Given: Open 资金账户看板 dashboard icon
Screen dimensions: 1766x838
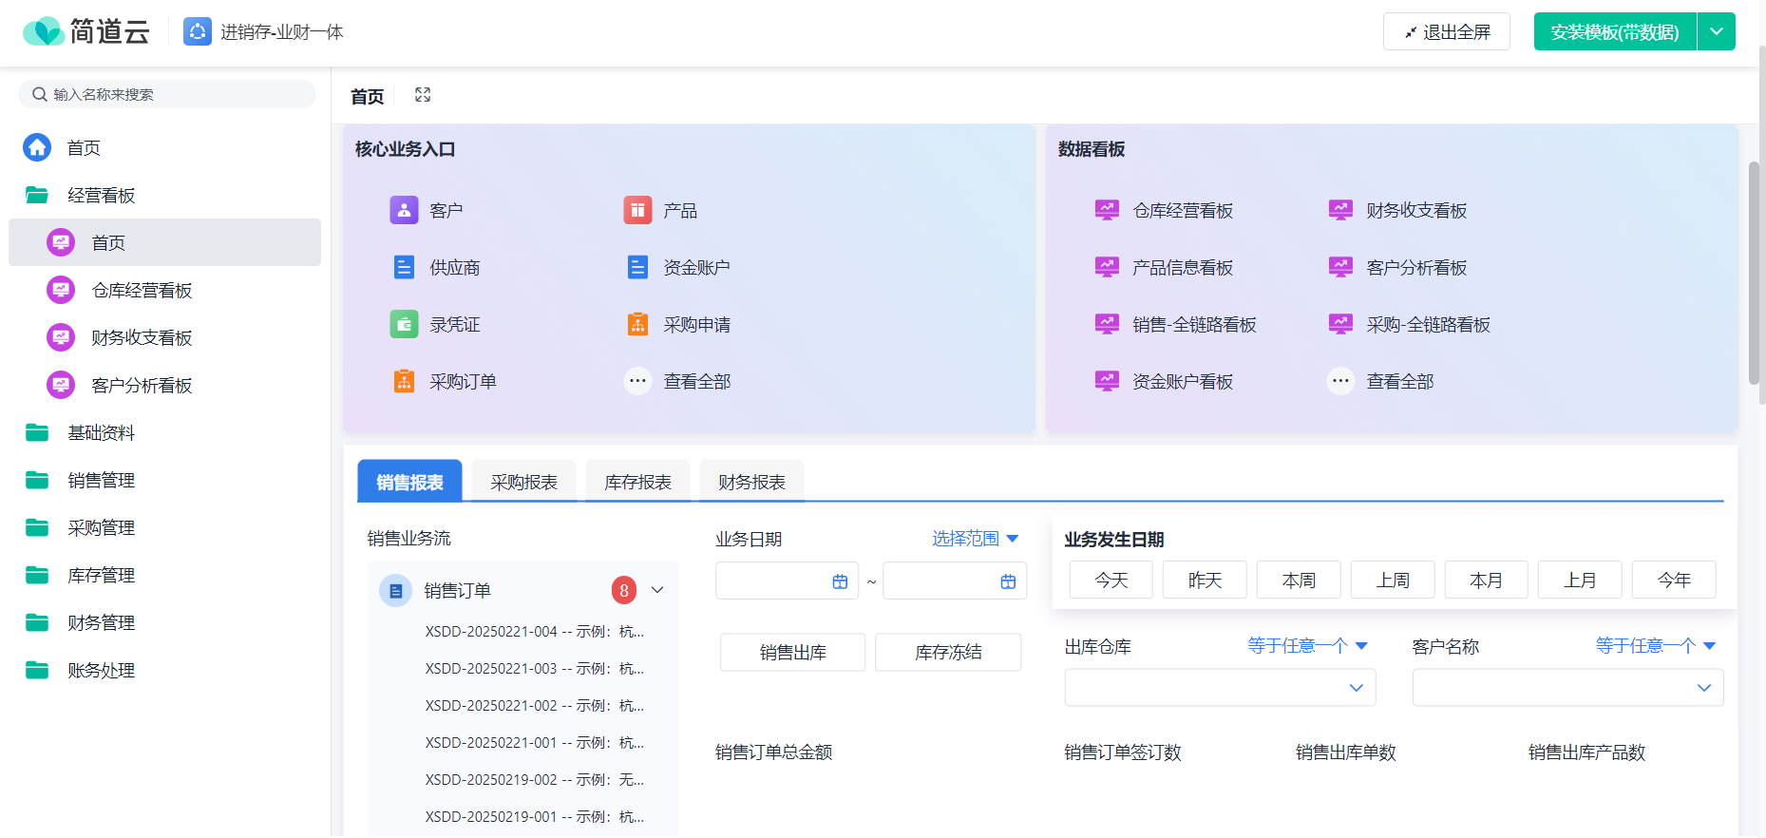Looking at the screenshot, I should [1107, 381].
